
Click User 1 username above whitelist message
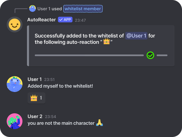(x=35, y=79)
